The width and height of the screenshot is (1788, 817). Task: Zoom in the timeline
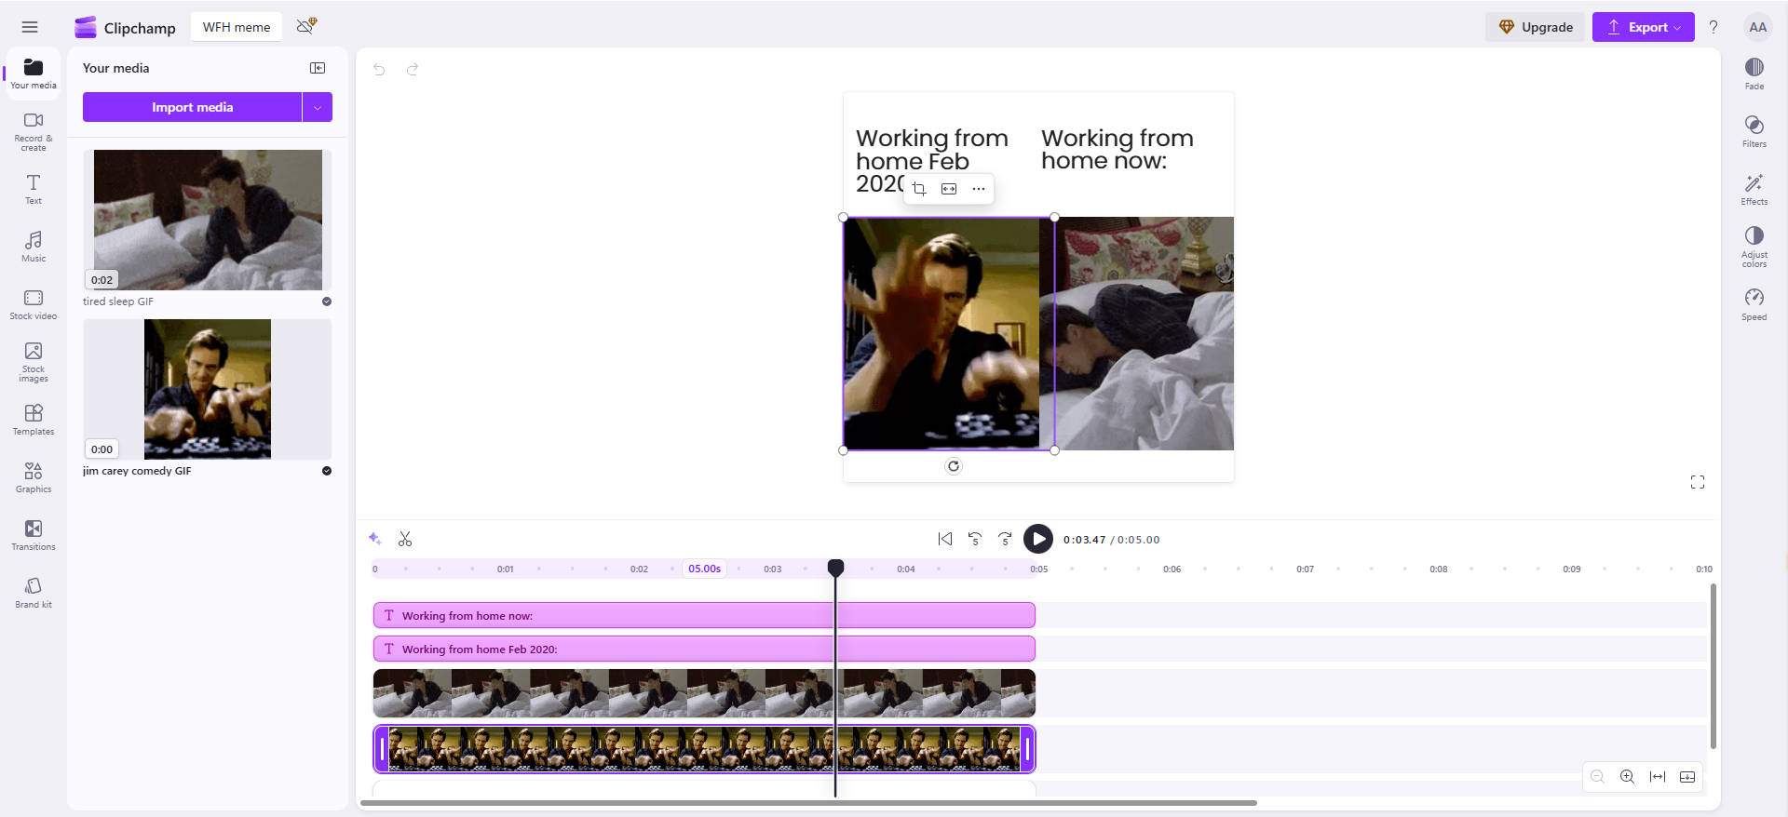tap(1627, 777)
